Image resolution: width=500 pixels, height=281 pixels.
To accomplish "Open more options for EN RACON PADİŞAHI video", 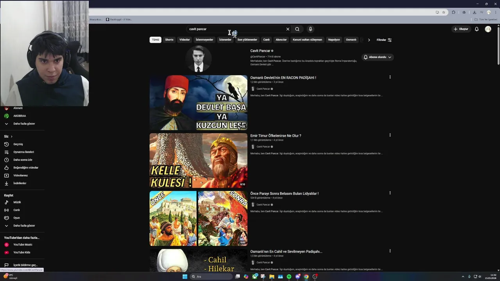I will (x=390, y=77).
